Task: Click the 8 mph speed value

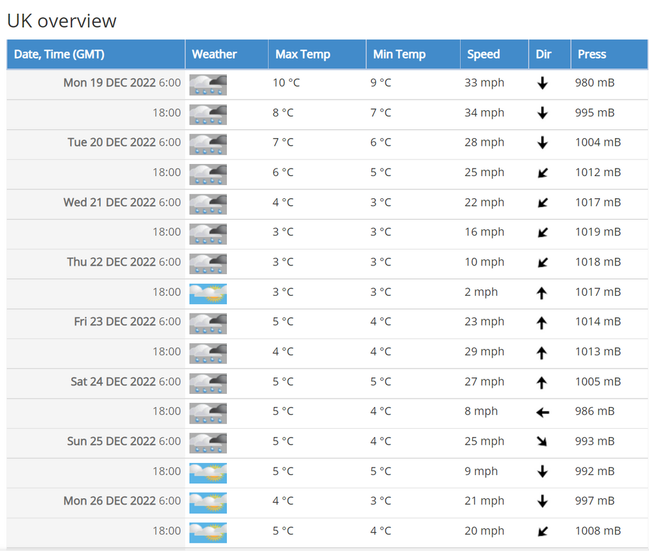Action: point(481,411)
